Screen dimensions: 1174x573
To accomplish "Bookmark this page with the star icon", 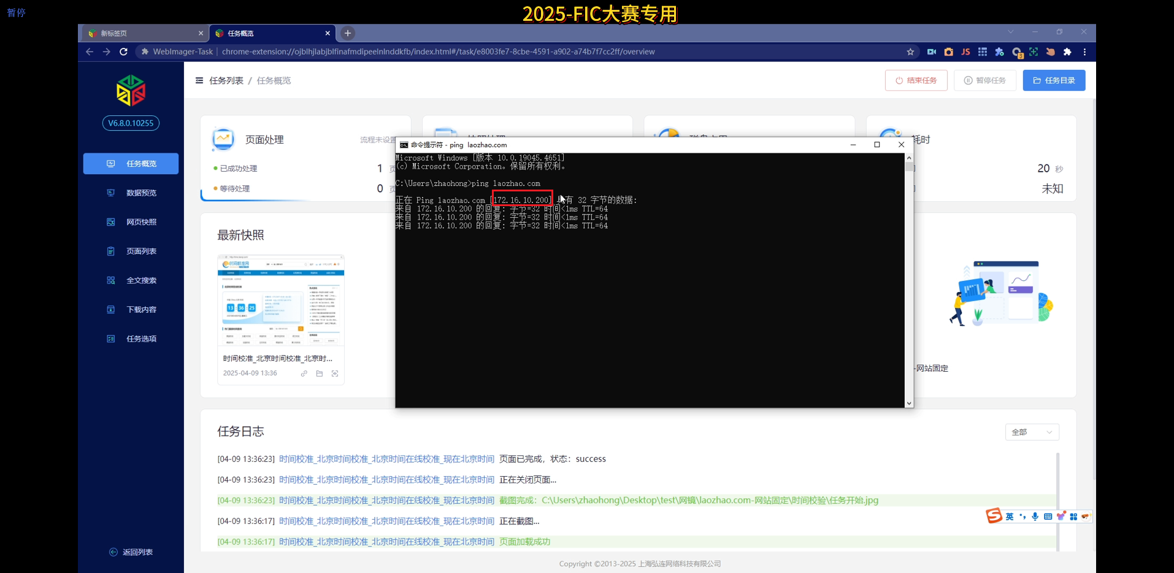I will (910, 52).
